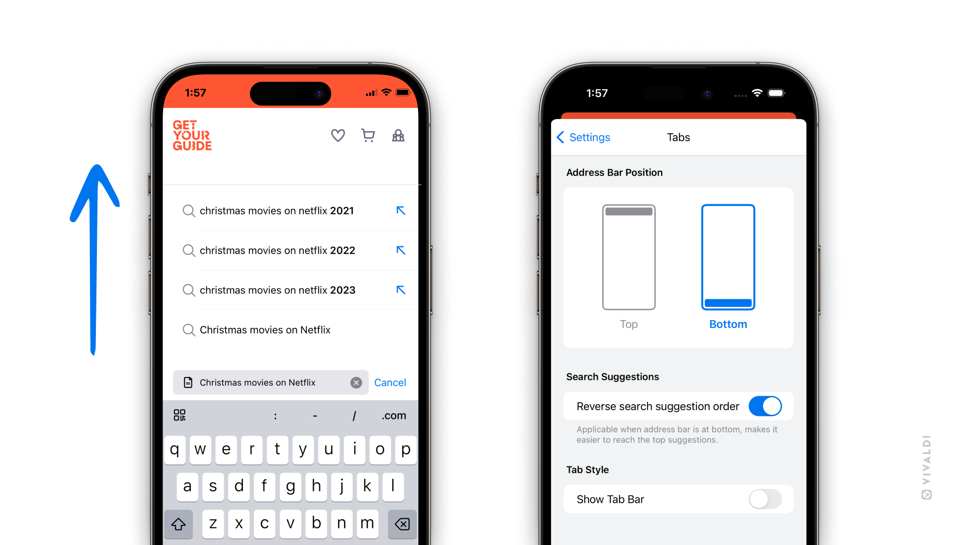Click Cancel to dismiss search
This screenshot has width=969, height=545.
coord(391,381)
